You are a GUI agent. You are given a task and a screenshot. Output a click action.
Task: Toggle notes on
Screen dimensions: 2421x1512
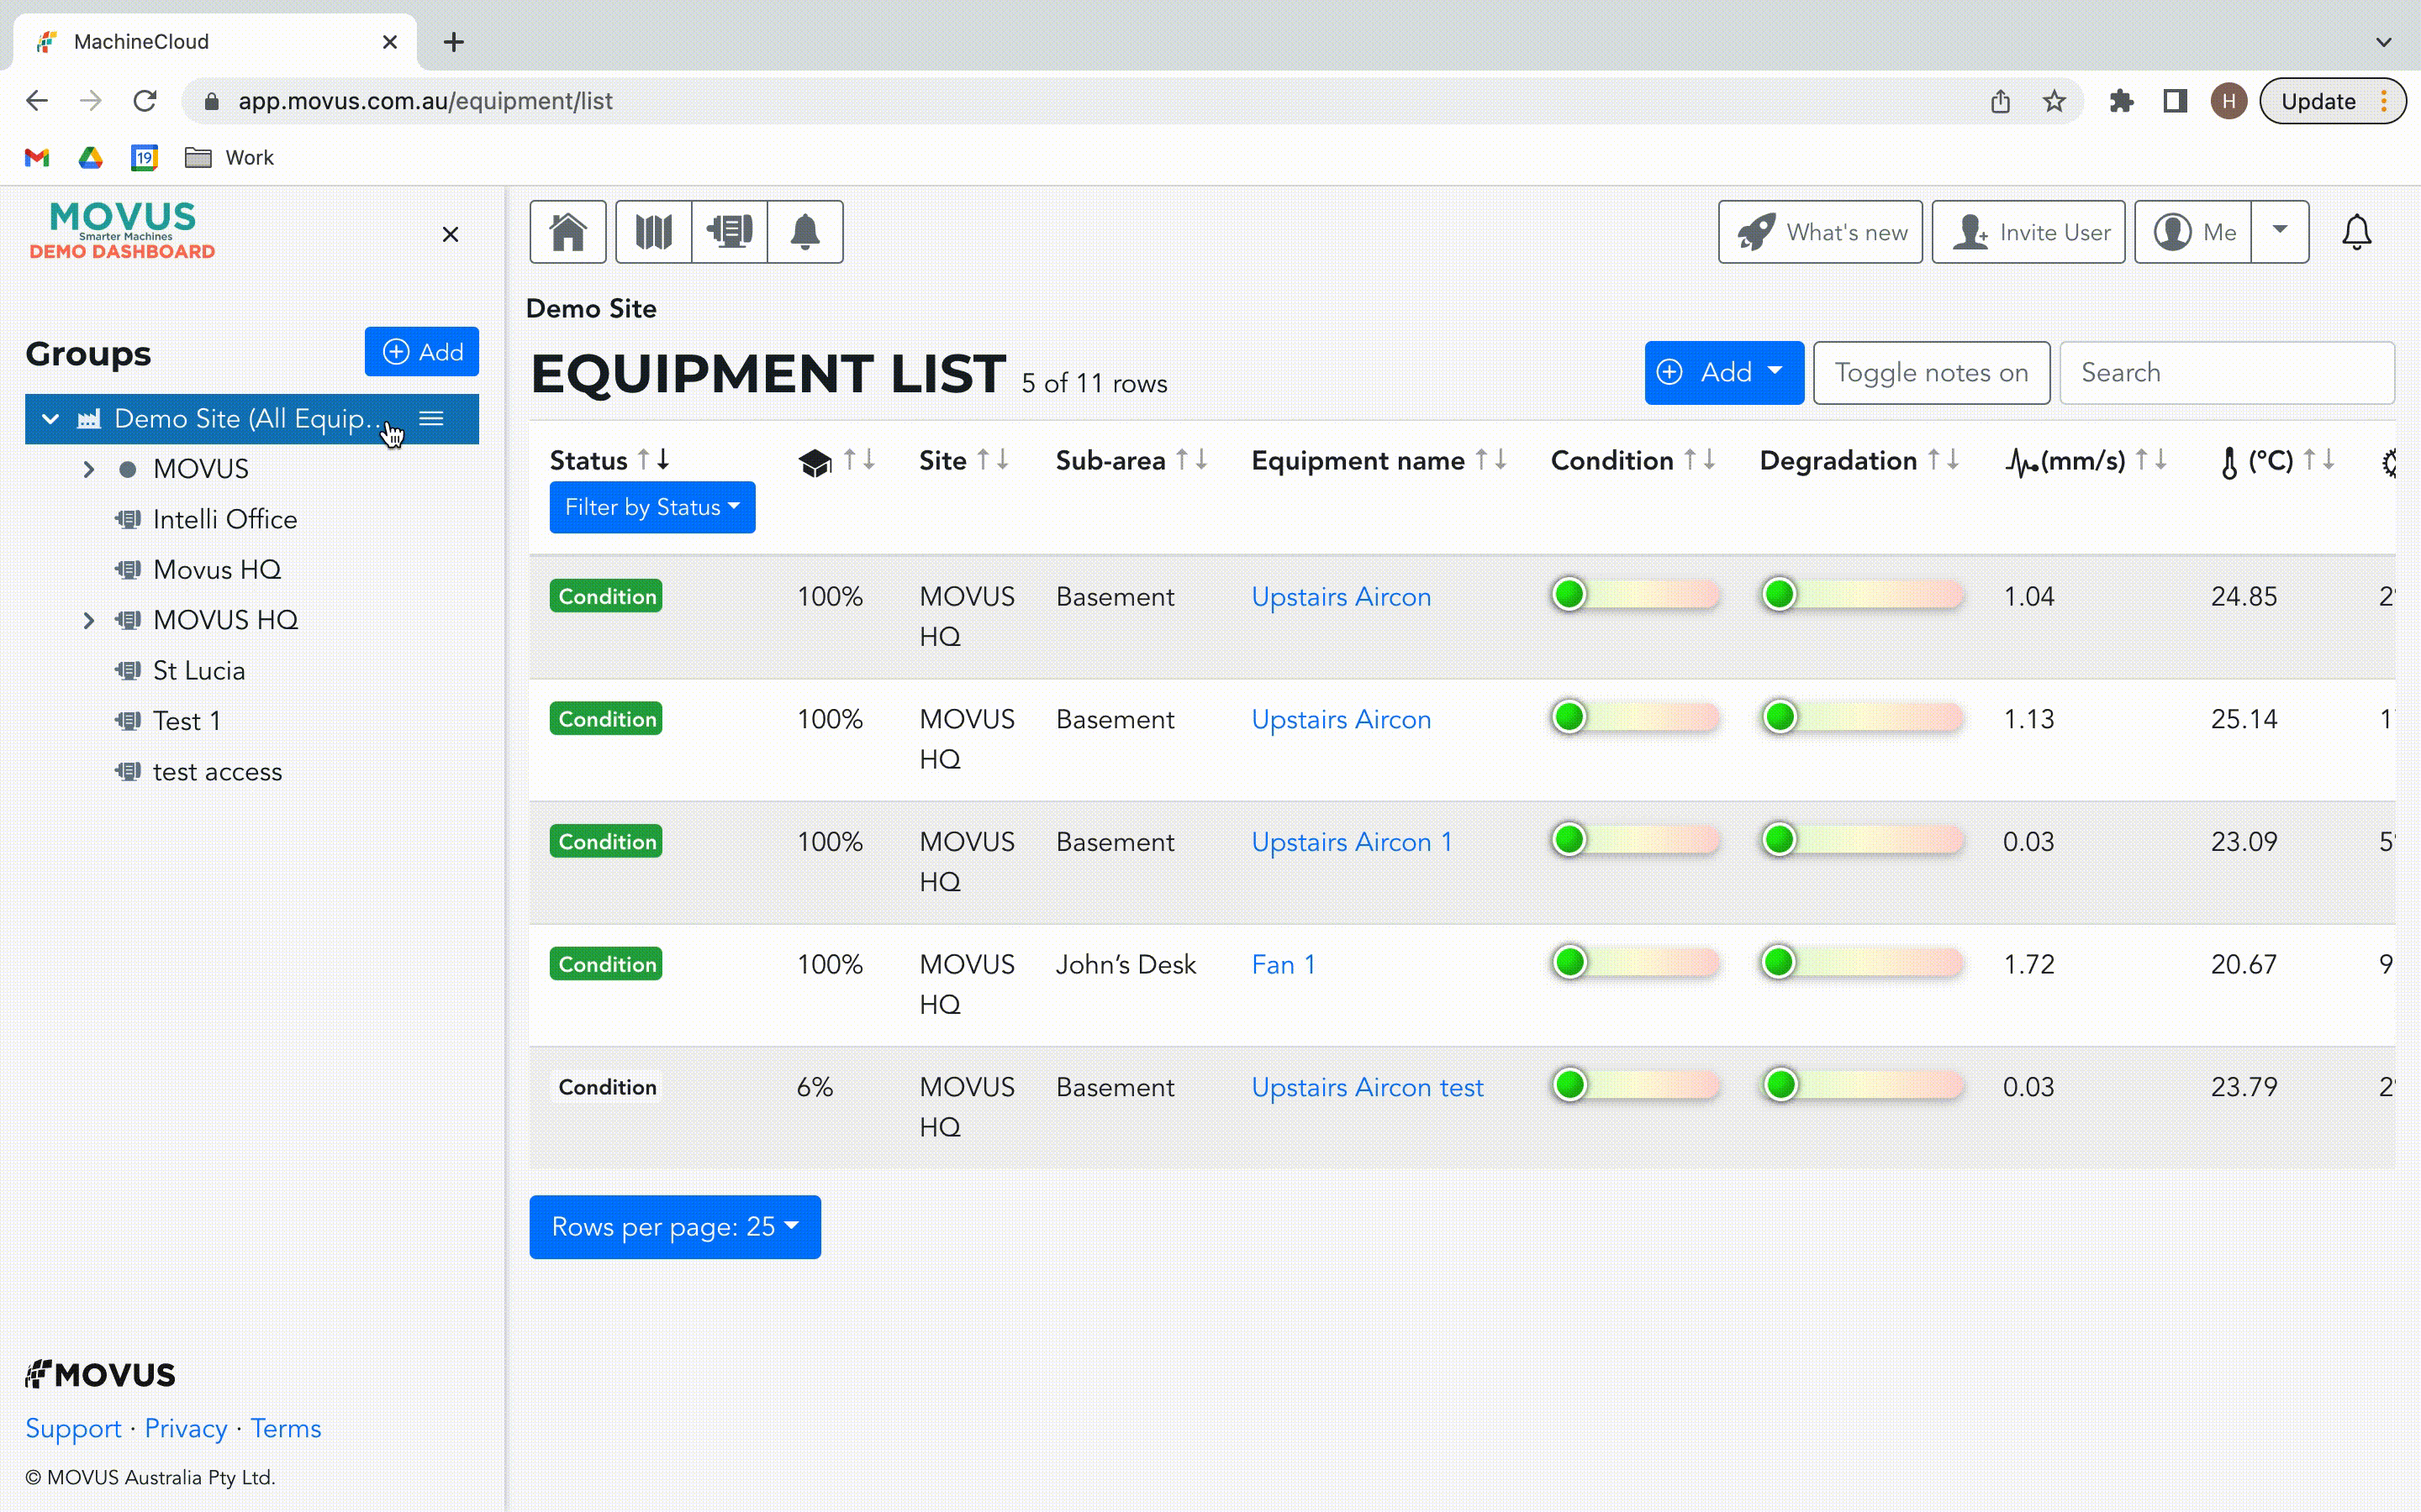point(1931,373)
